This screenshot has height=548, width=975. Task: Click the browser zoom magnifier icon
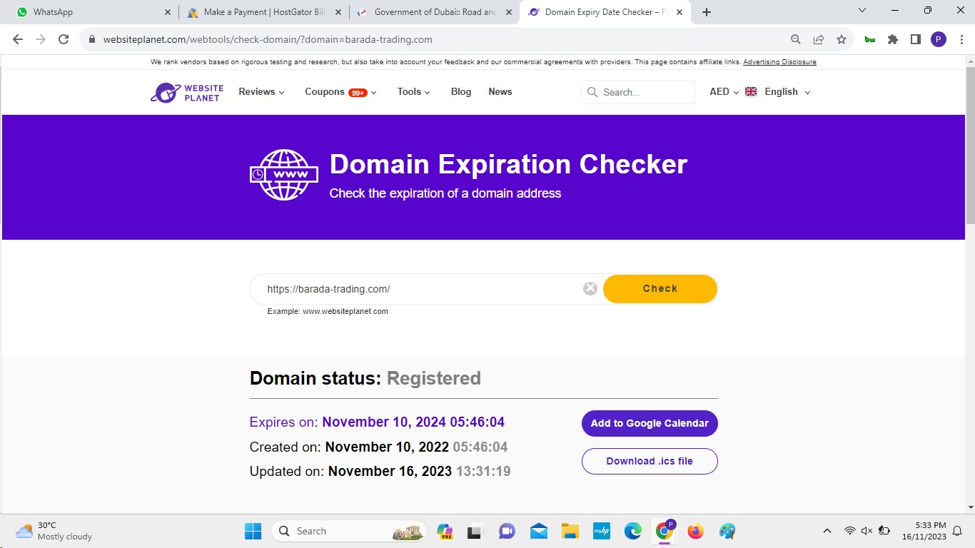pyautogui.click(x=796, y=39)
